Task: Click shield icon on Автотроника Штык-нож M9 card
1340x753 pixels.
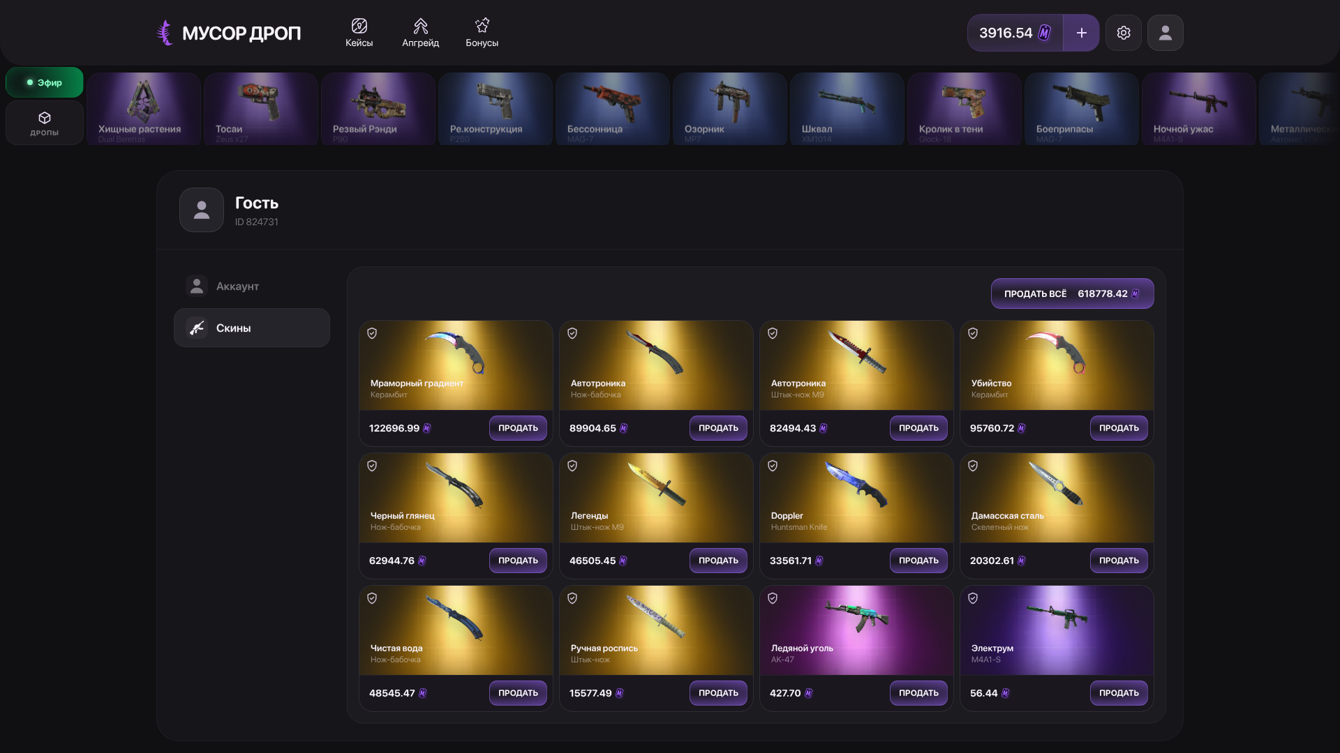Action: click(773, 333)
